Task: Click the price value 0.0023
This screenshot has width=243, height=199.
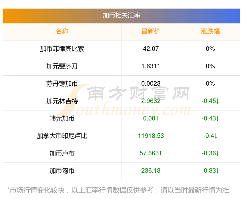Action: click(151, 84)
